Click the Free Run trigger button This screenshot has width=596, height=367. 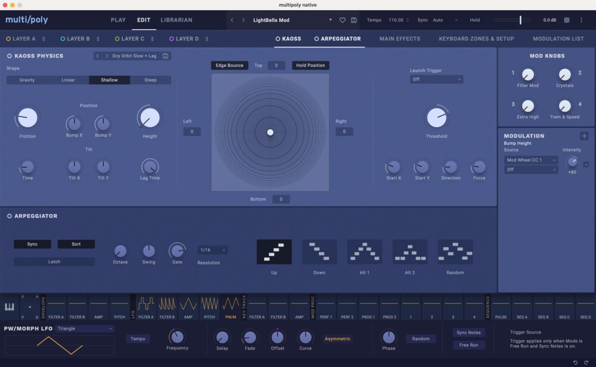click(x=469, y=345)
